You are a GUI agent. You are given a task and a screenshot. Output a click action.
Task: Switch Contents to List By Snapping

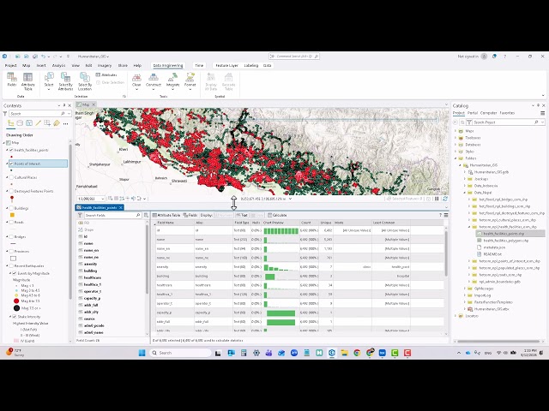point(47,123)
